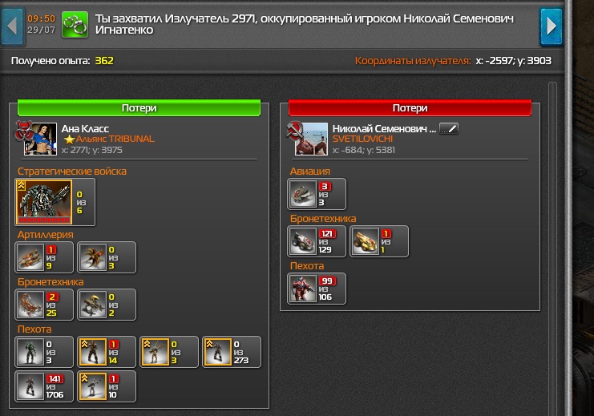594x416 pixels.
Task: Click the gold alliance star icon
Action: (x=69, y=139)
